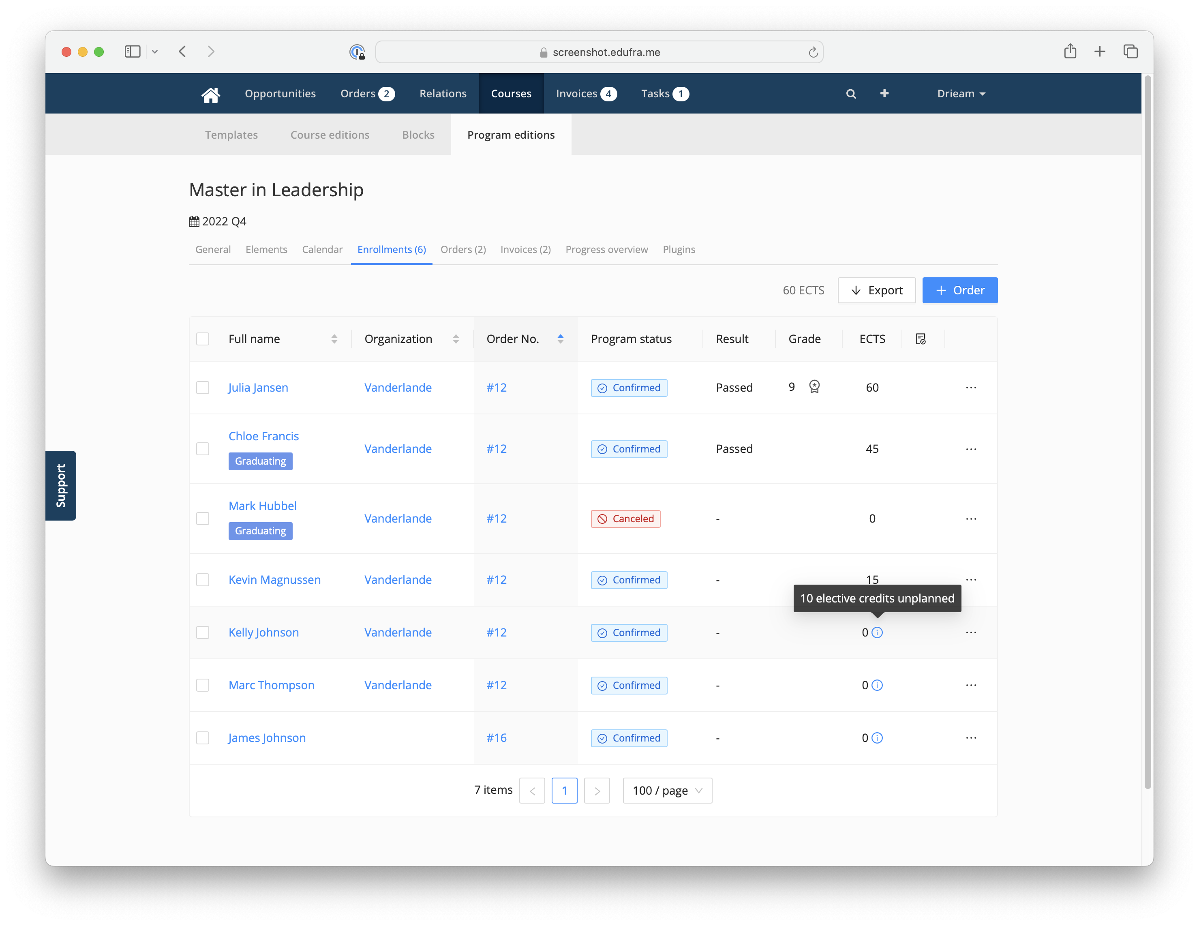Screen dimensions: 1199x926
Task: Open the Support side panel
Action: (x=60, y=486)
